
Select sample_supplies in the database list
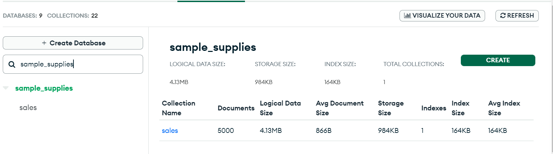click(44, 88)
